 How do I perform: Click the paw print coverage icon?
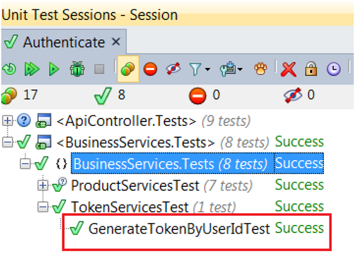click(x=260, y=69)
